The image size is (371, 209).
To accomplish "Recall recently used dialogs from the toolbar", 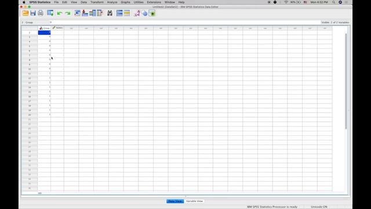I will (50, 13).
